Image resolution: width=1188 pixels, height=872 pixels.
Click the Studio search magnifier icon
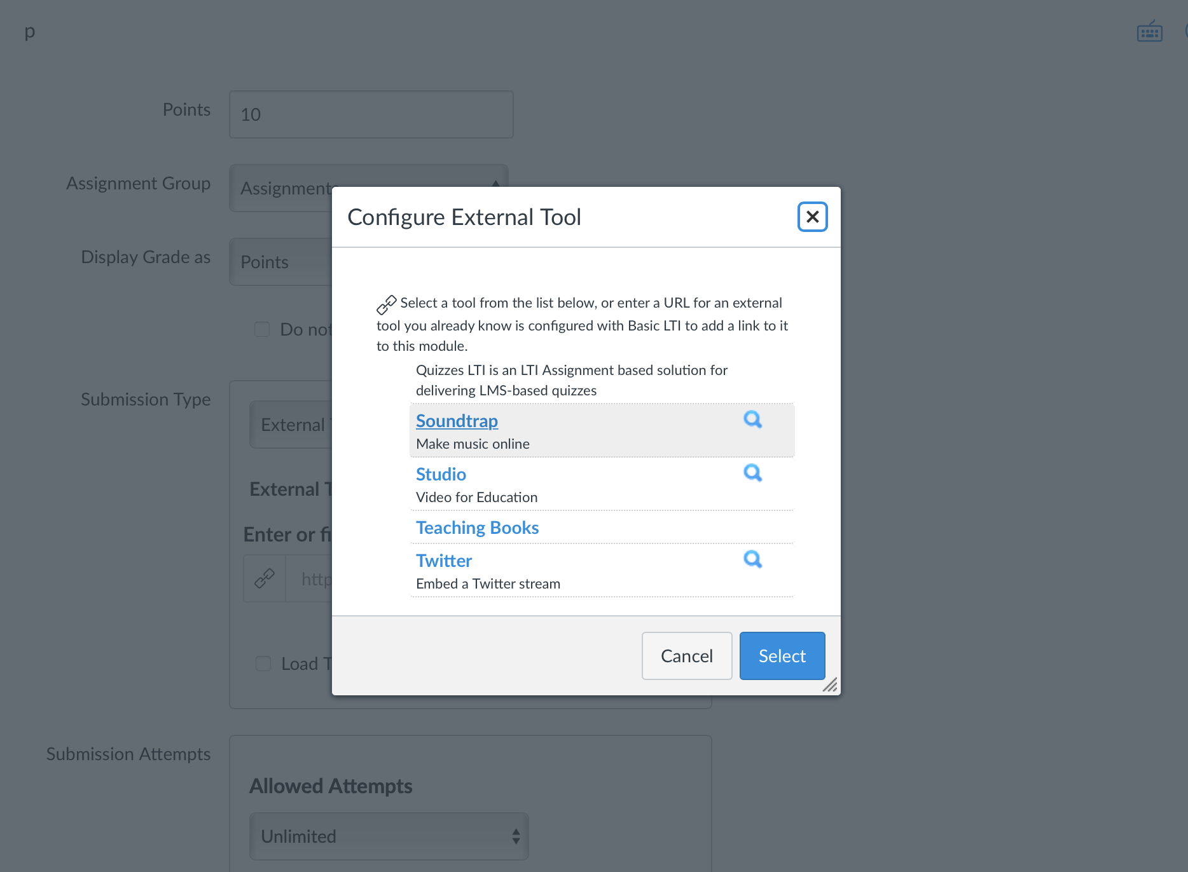752,473
